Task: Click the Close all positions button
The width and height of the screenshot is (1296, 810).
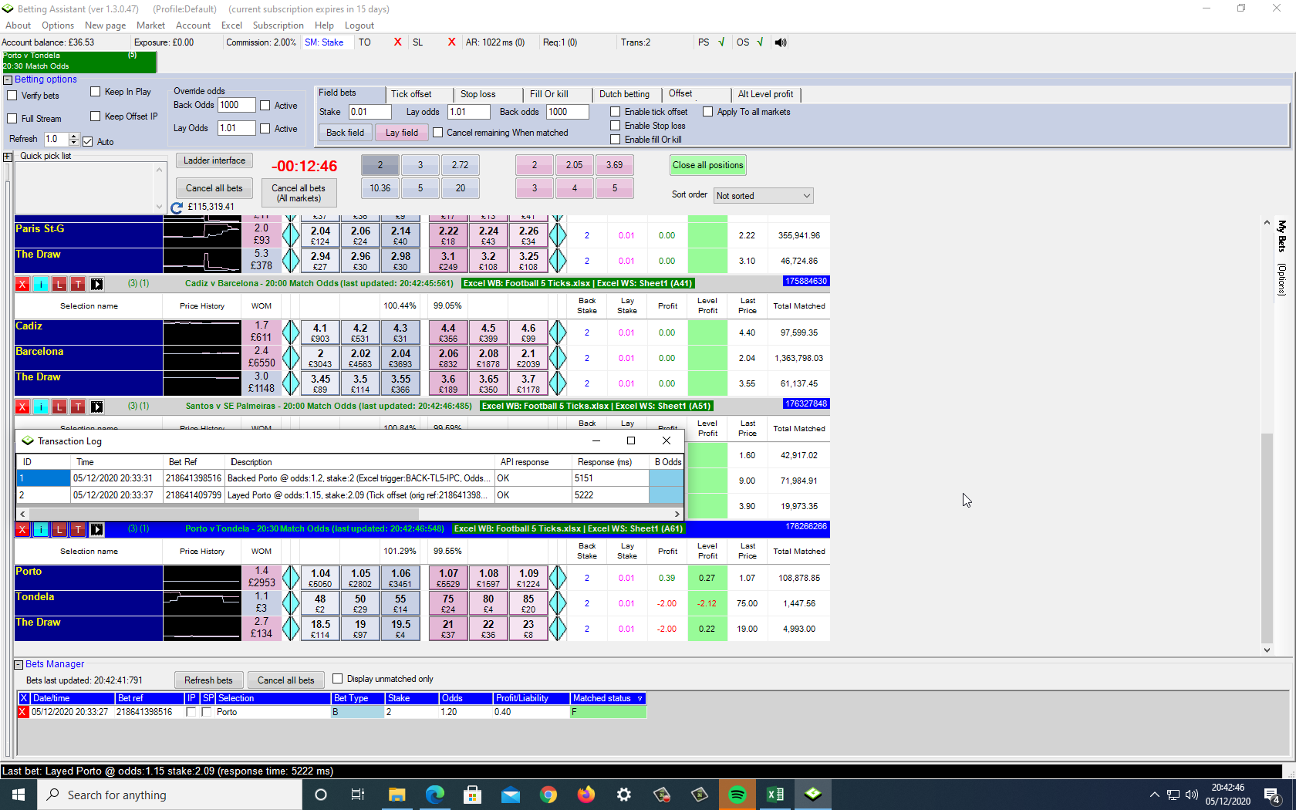Action: 707,165
